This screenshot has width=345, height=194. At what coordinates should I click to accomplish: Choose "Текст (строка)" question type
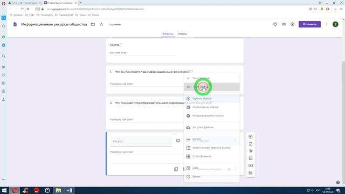tap(212, 78)
